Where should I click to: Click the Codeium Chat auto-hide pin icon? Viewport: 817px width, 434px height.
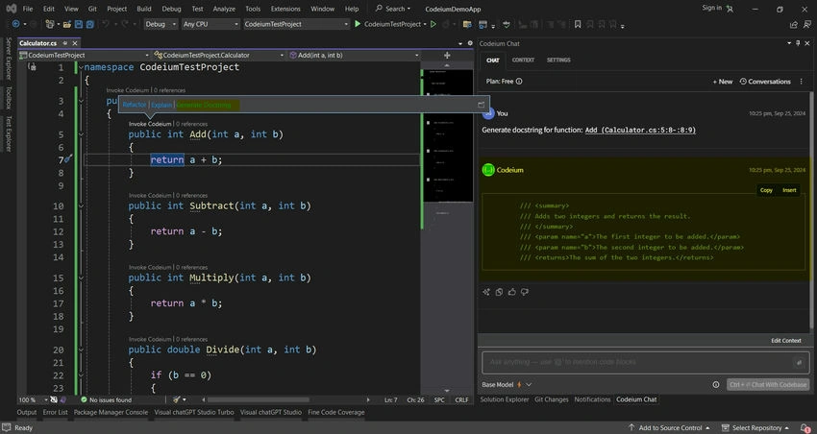pos(798,43)
